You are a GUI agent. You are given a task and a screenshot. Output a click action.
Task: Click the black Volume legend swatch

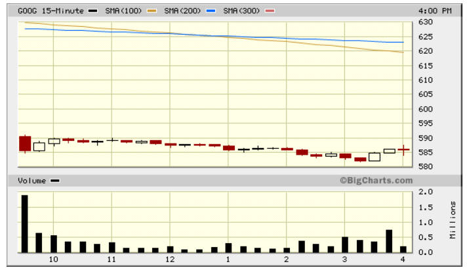coord(55,181)
